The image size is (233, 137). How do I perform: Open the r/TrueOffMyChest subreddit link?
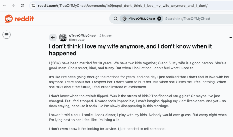coord(82,36)
